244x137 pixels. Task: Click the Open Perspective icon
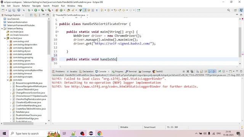(x=236, y=10)
